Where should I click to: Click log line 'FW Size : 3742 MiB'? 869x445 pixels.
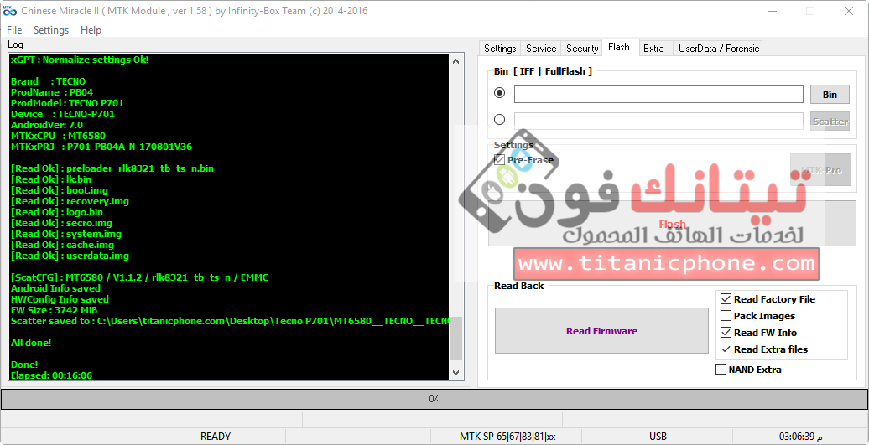pos(53,310)
